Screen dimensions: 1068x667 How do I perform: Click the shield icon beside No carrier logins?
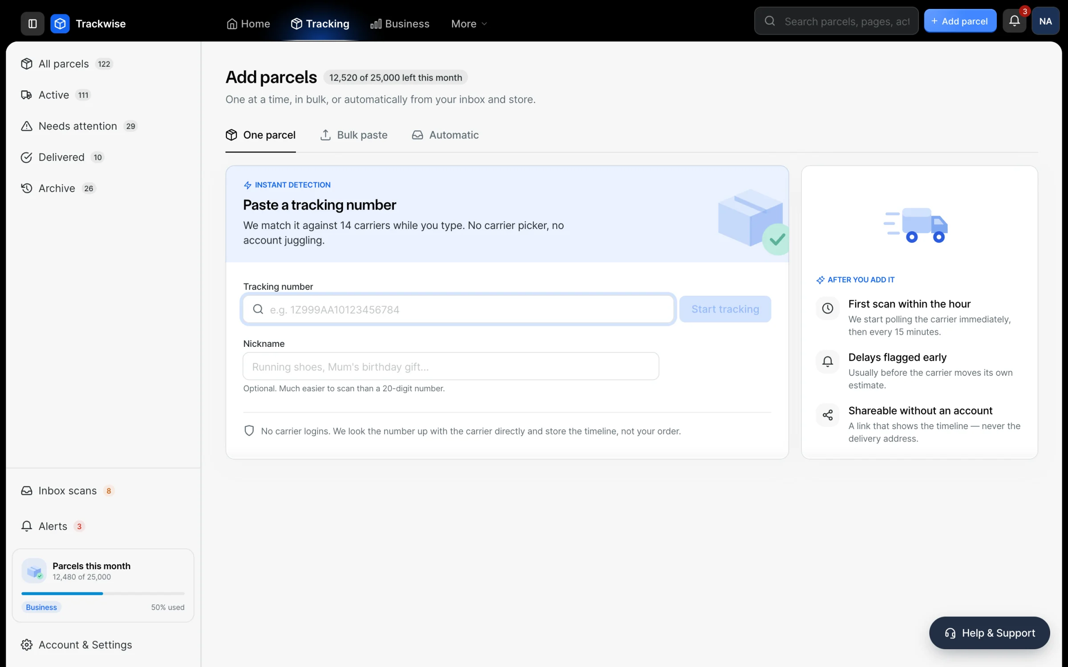249,430
